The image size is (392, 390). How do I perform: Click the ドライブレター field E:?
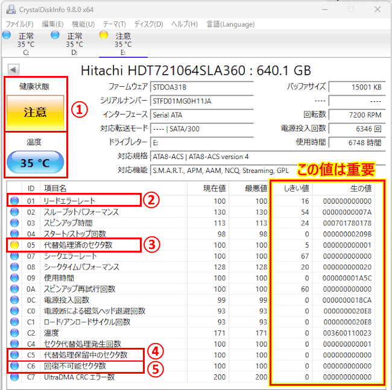[202, 143]
